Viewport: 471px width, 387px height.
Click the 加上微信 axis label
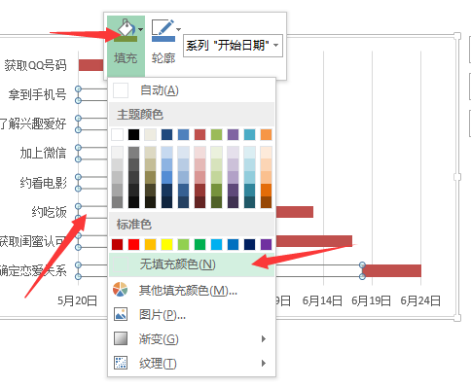click(x=43, y=153)
